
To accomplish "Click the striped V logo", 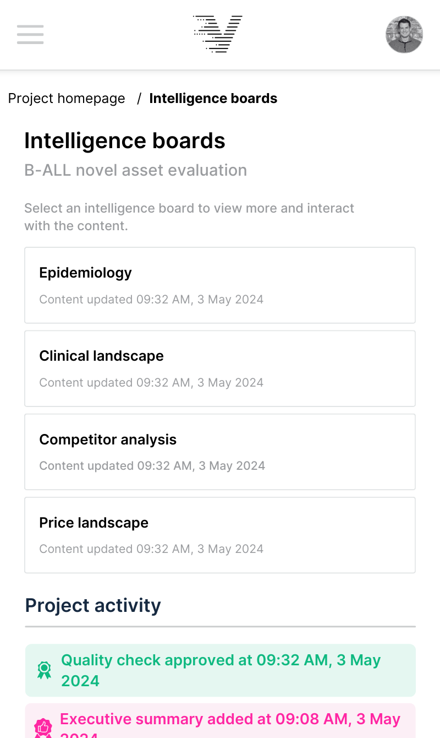I will (x=218, y=34).
